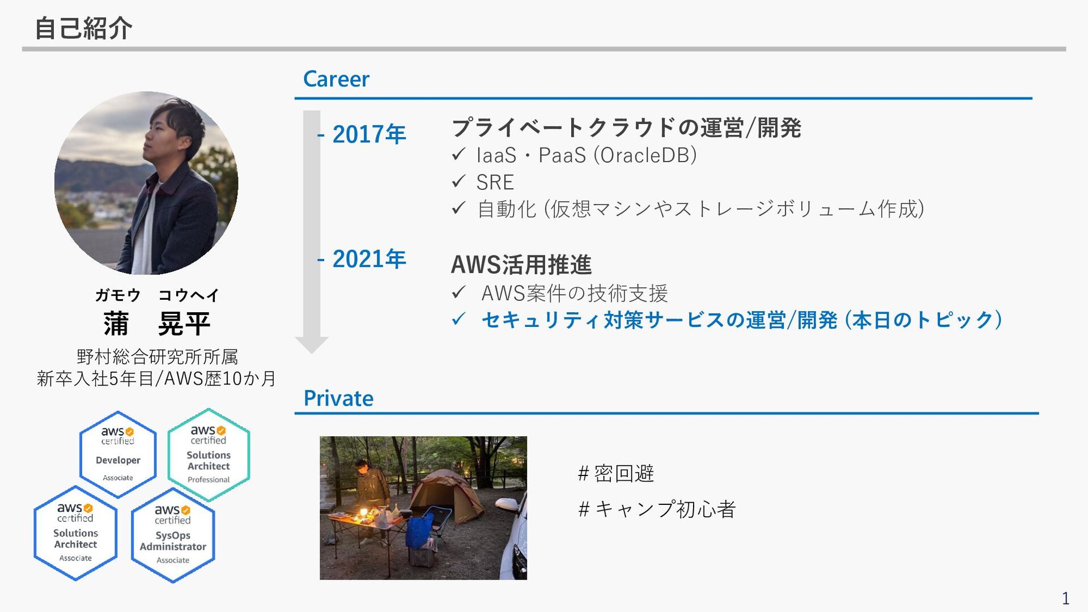The image size is (1088, 612).
Task: Click the checkmark beside SRE
Action: click(x=458, y=181)
